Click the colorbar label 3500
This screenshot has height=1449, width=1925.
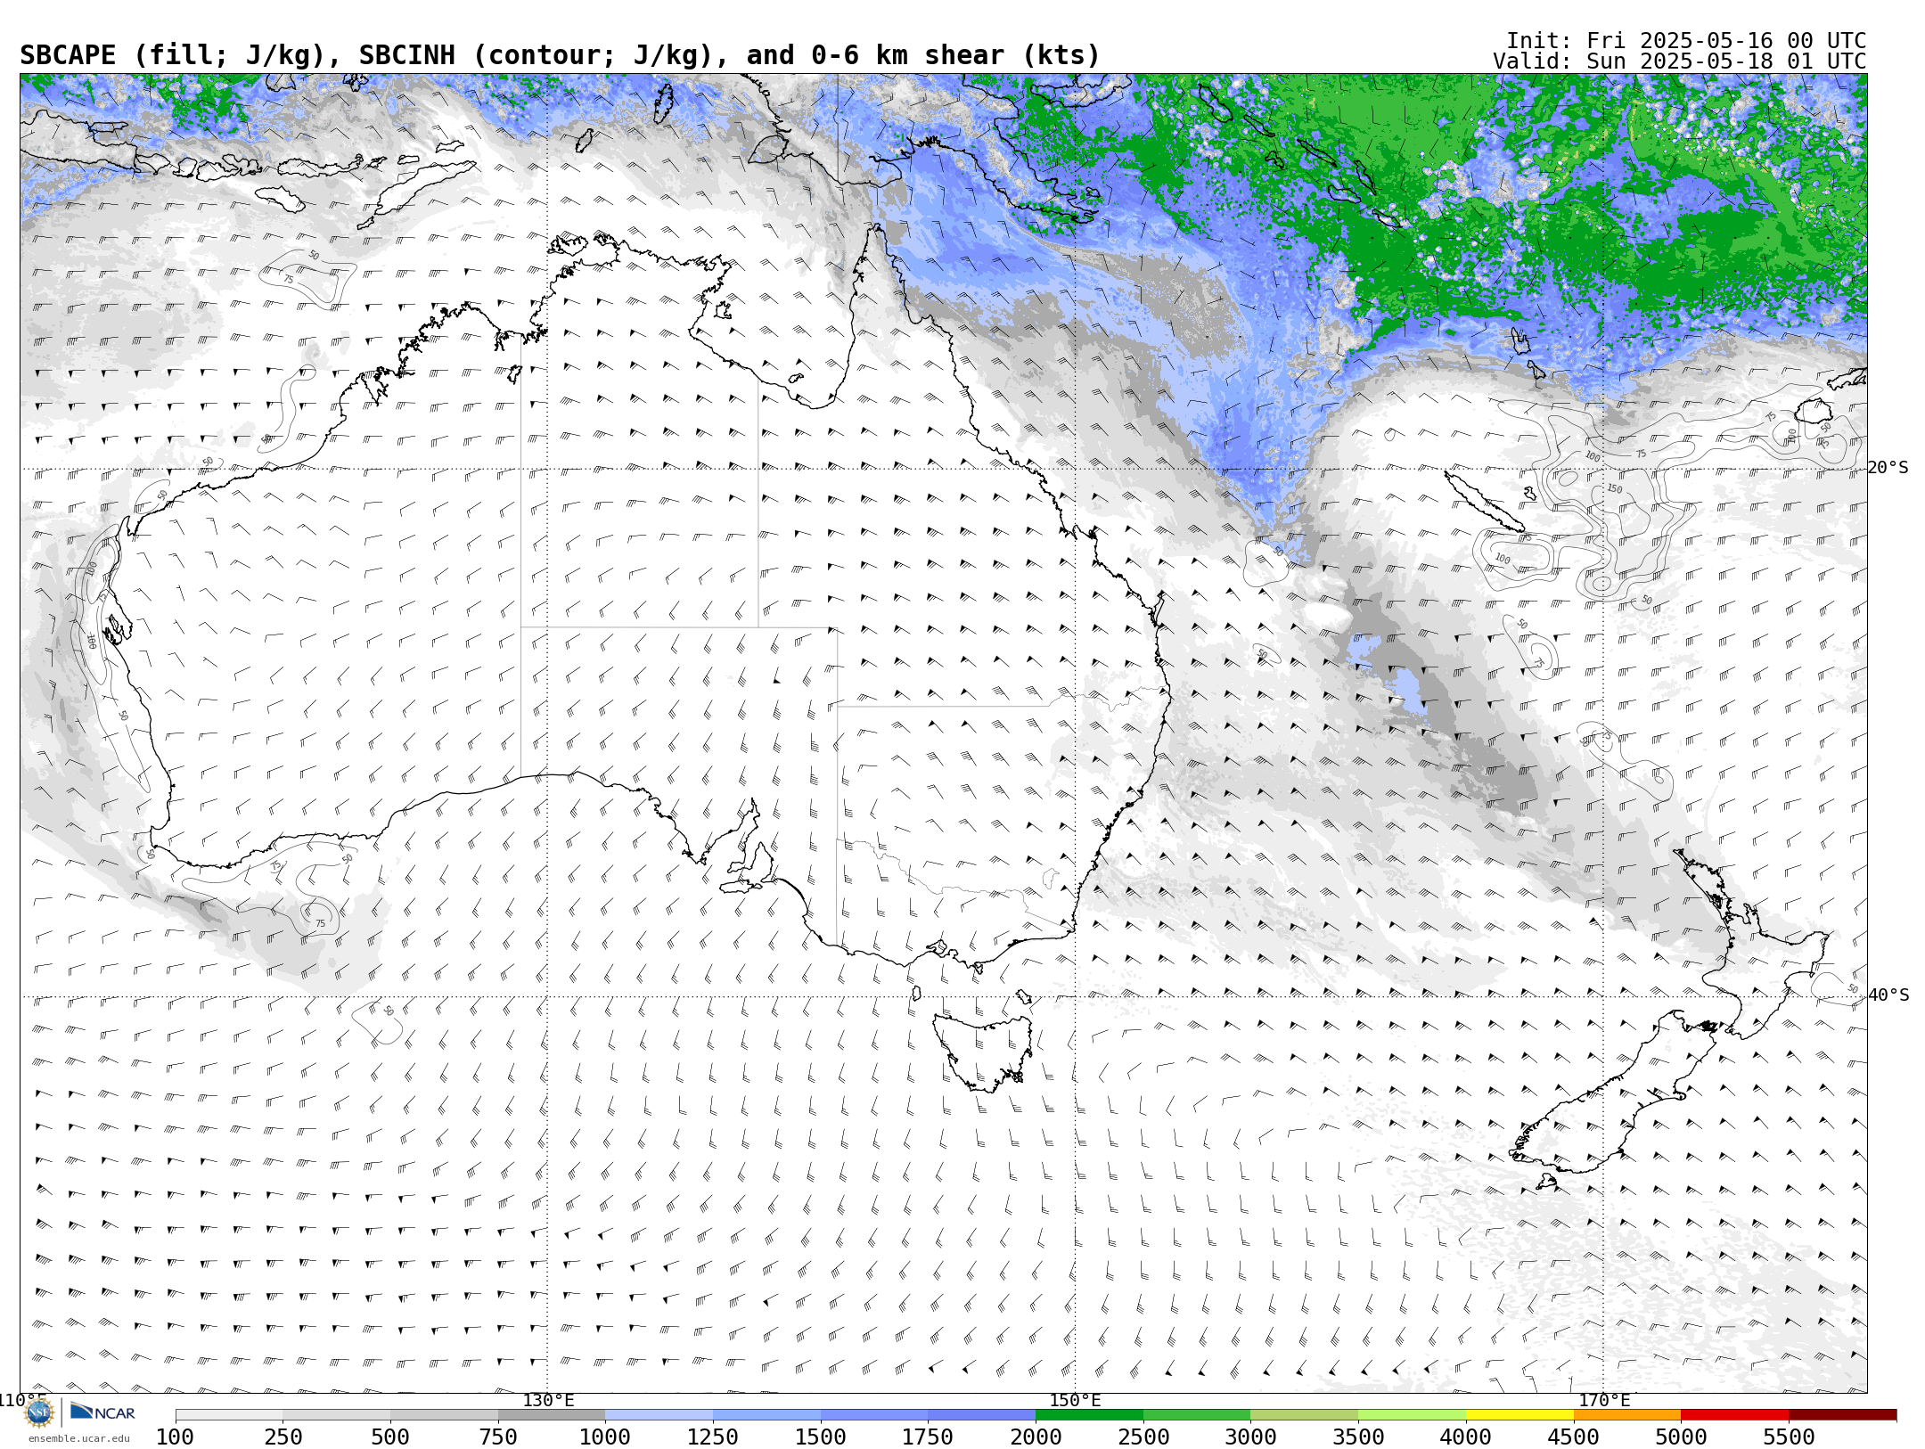click(1358, 1437)
